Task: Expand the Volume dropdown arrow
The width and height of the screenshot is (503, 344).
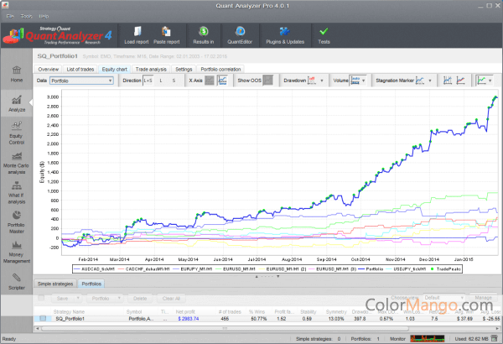Action: click(364, 81)
